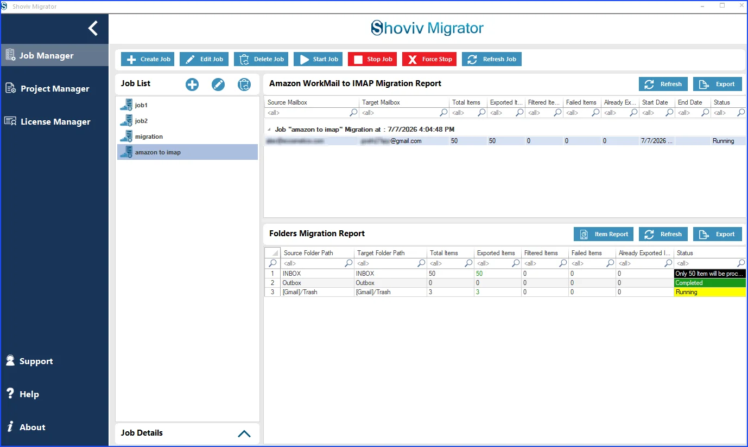748x447 pixels.
Task: Click Failed Items filter icon in folders report
Action: [611, 263]
